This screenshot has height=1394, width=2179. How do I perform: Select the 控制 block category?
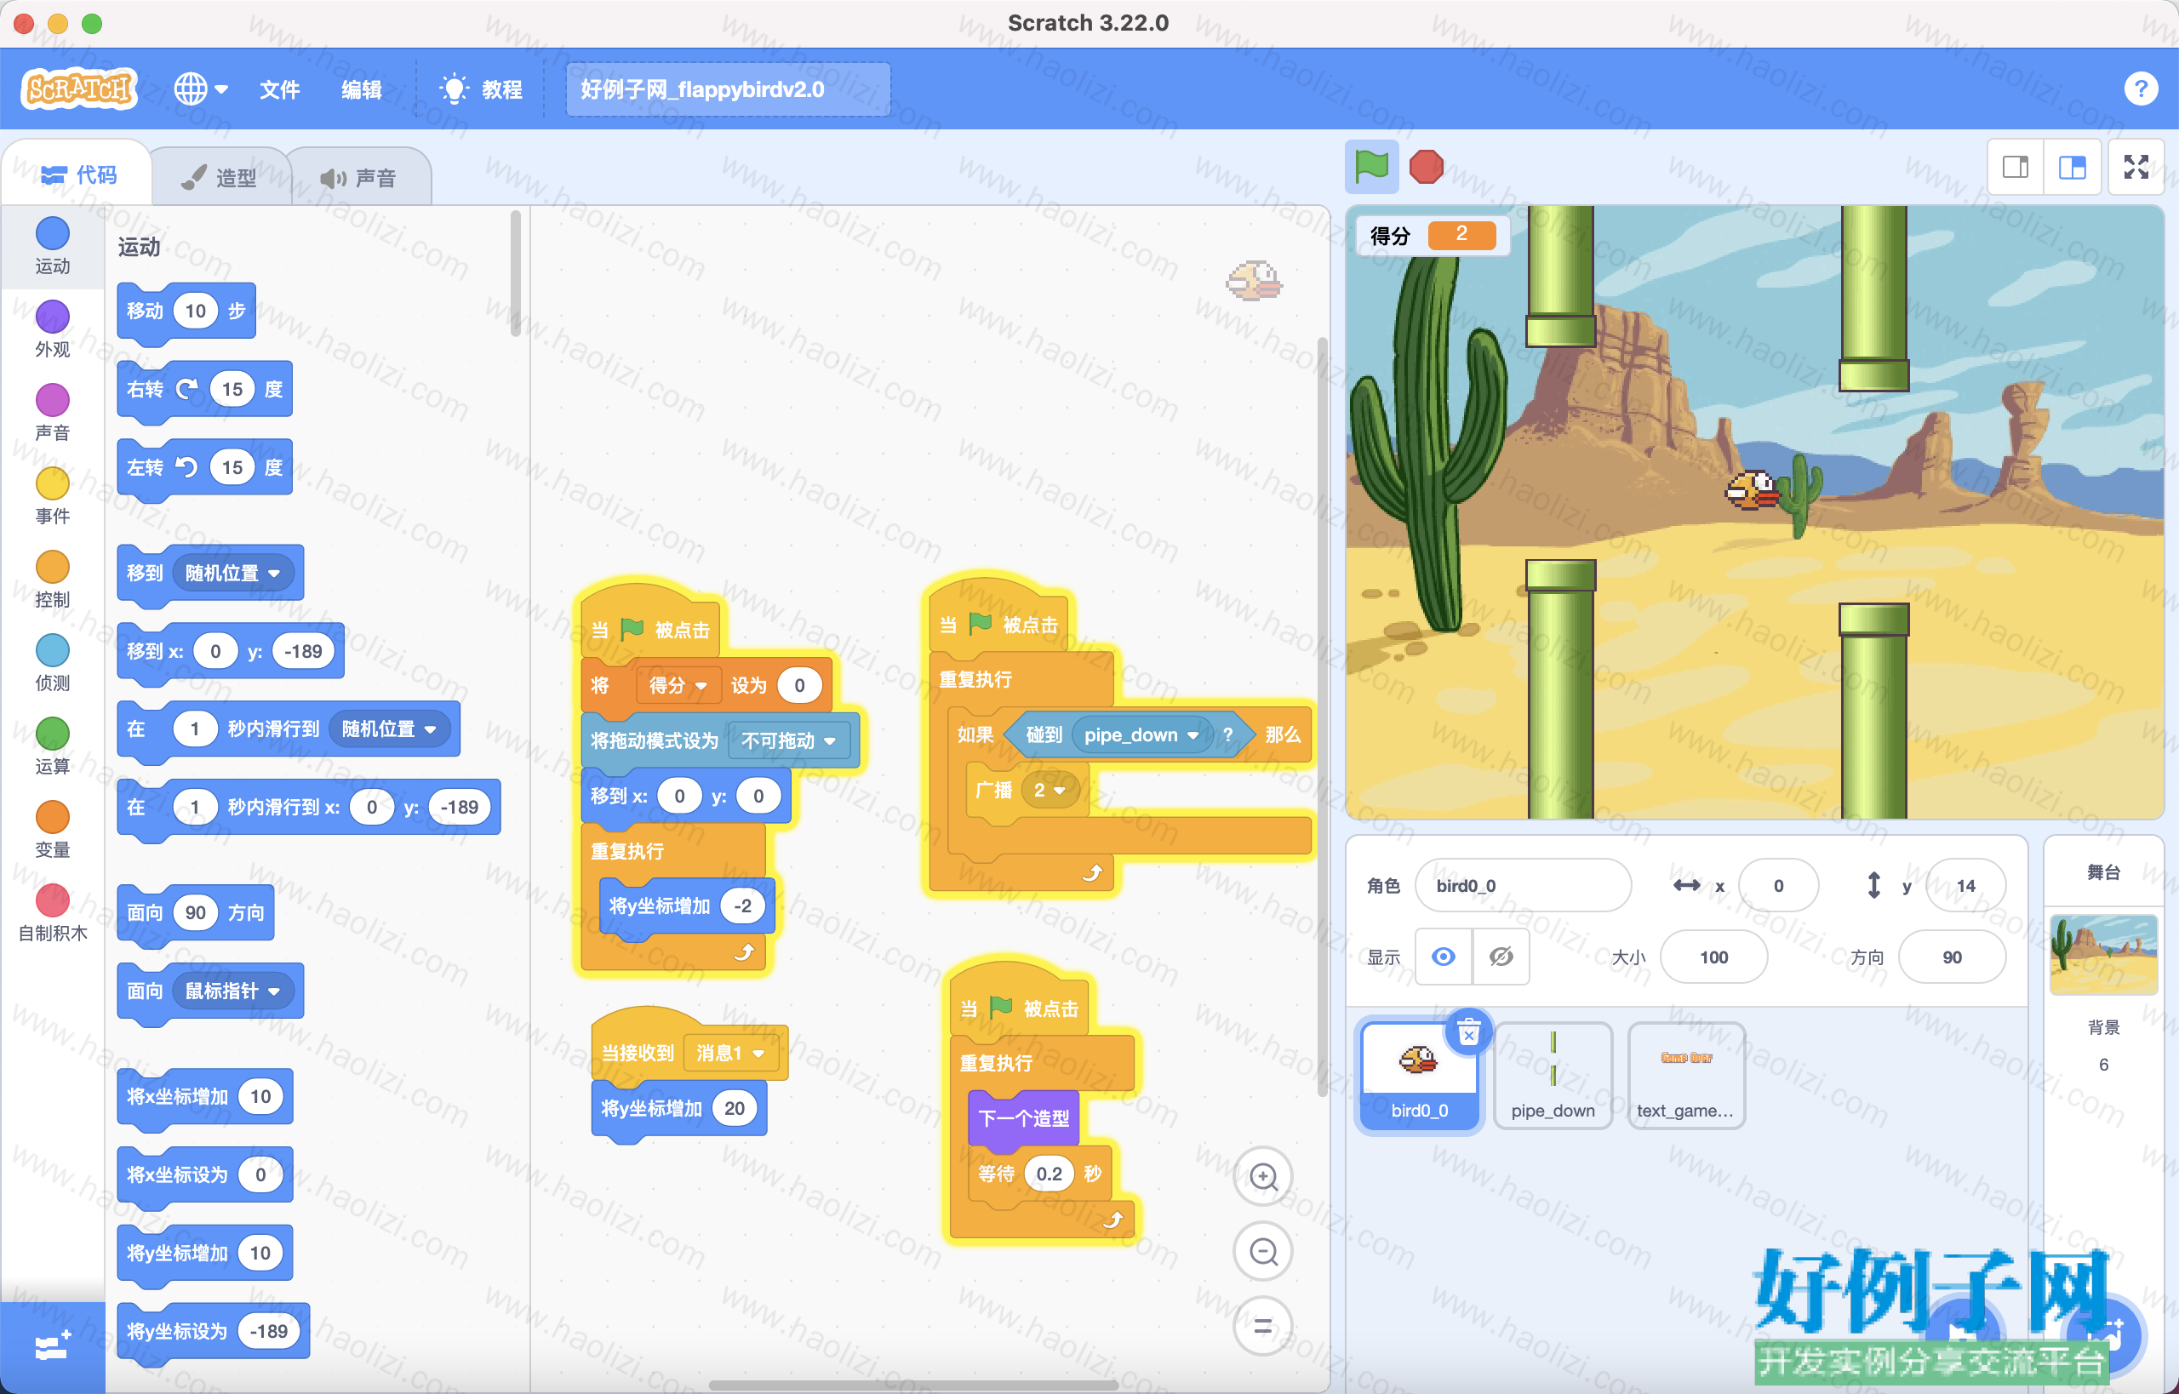coord(53,580)
